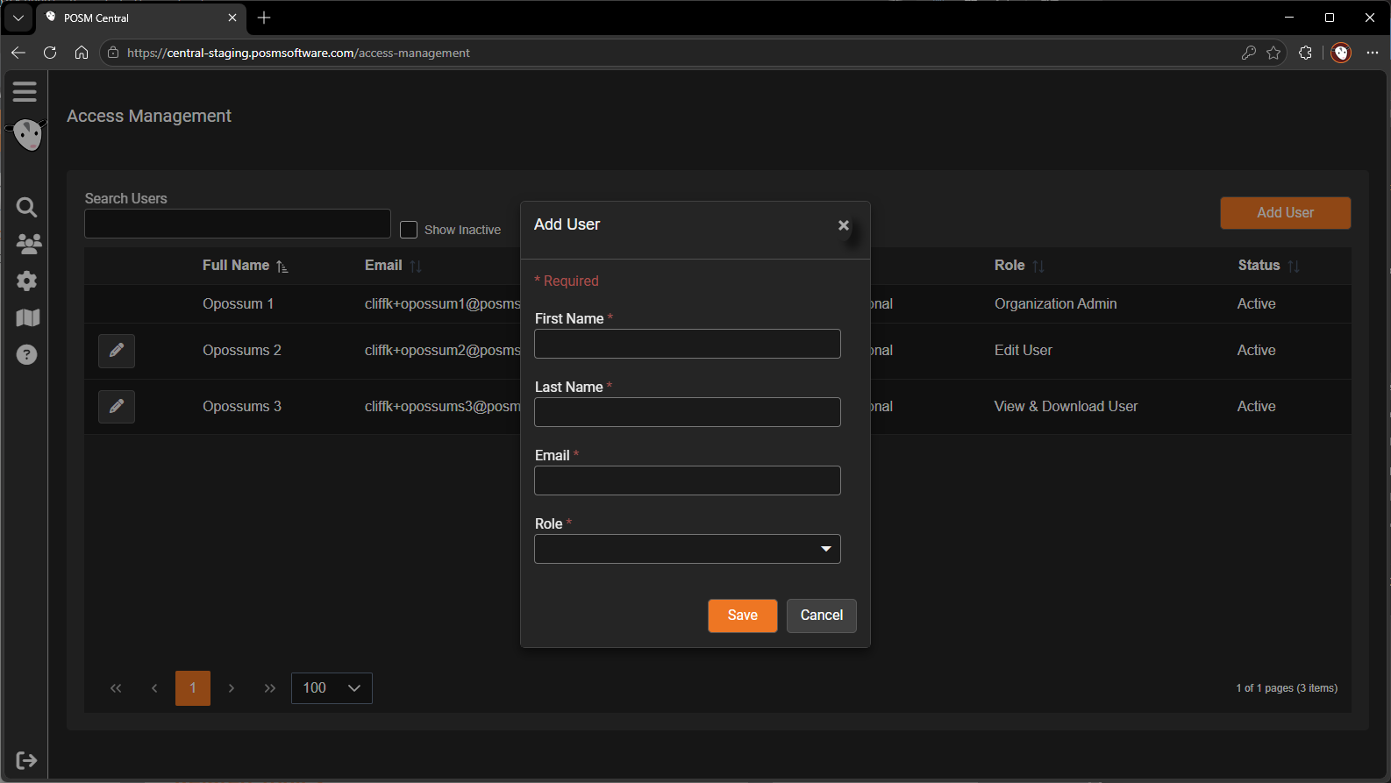Go to first page of results
The height and width of the screenshot is (783, 1391).
[116, 688]
